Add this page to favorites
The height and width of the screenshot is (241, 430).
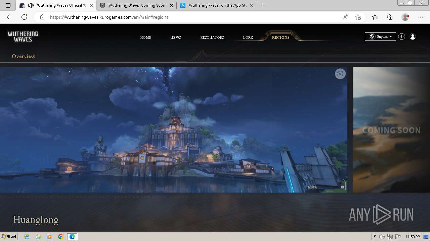pos(358,17)
